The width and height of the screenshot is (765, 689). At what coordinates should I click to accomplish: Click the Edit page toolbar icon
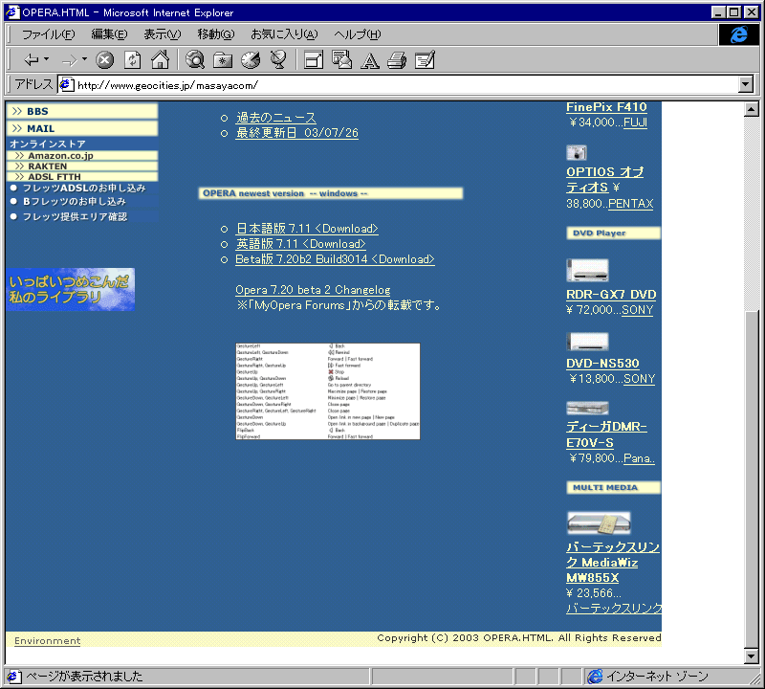point(425,60)
